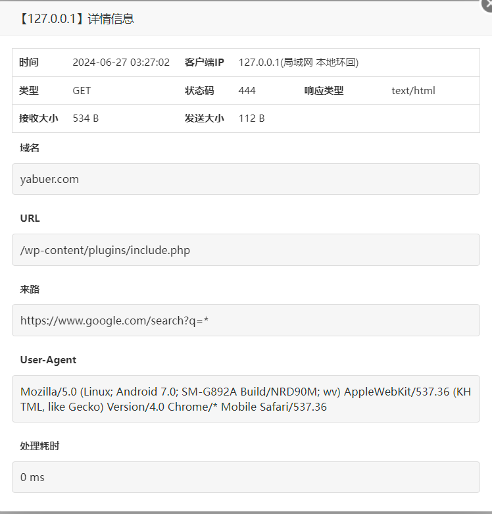Select client IP value 127.0.0.1(局域网 本地环回)

point(299,63)
